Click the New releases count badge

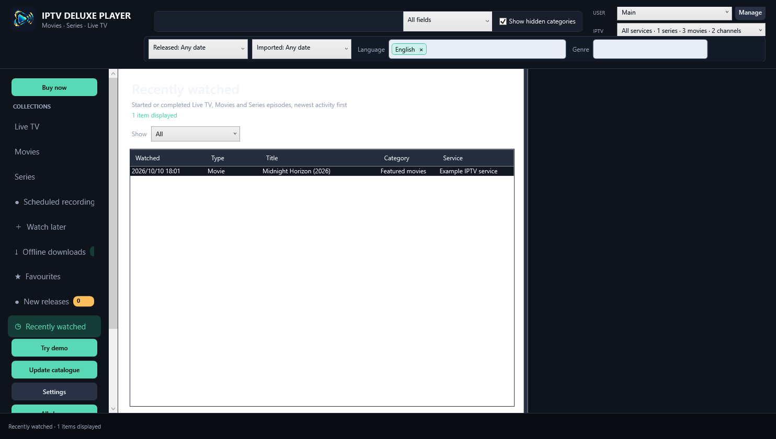pos(84,301)
